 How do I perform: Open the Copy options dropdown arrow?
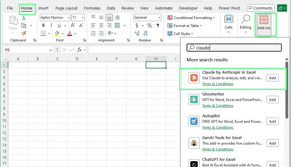tap(31, 25)
